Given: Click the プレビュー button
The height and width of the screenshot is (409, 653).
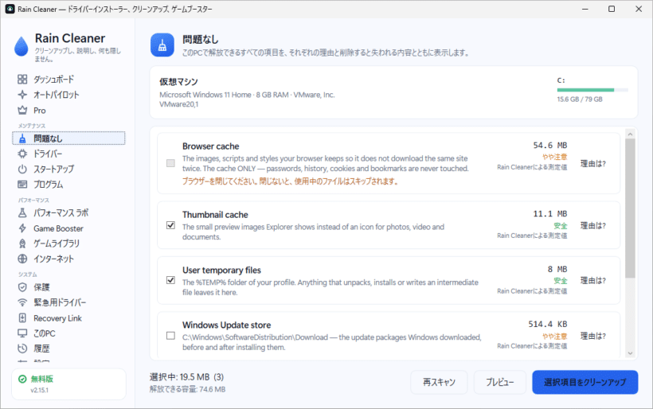Looking at the screenshot, I should tap(500, 382).
